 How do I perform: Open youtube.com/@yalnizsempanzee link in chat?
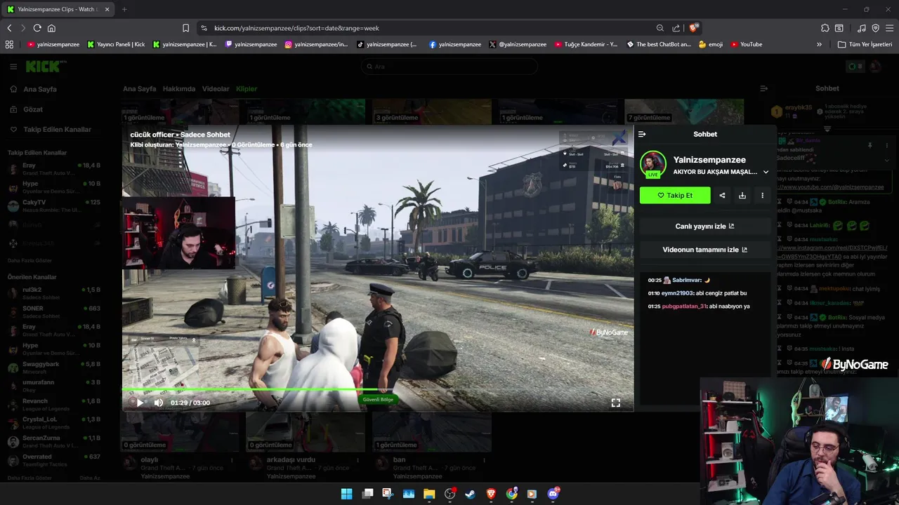tap(832, 187)
